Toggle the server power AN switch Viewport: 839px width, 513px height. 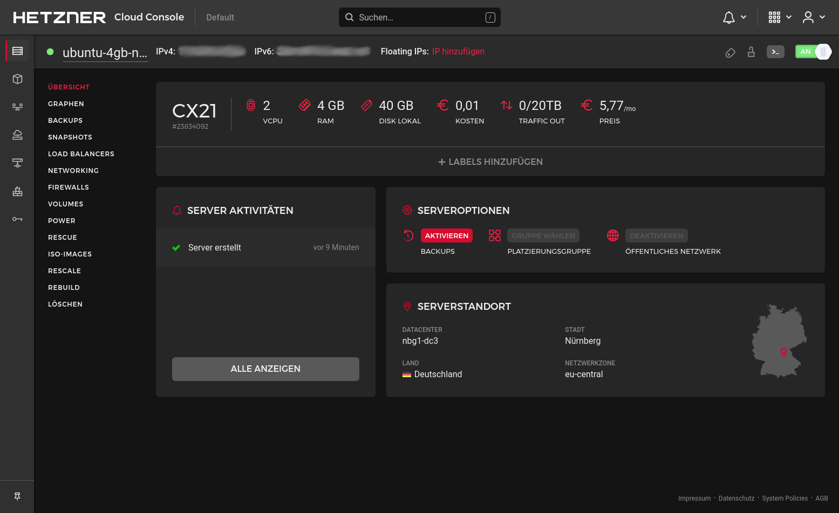coord(813,52)
